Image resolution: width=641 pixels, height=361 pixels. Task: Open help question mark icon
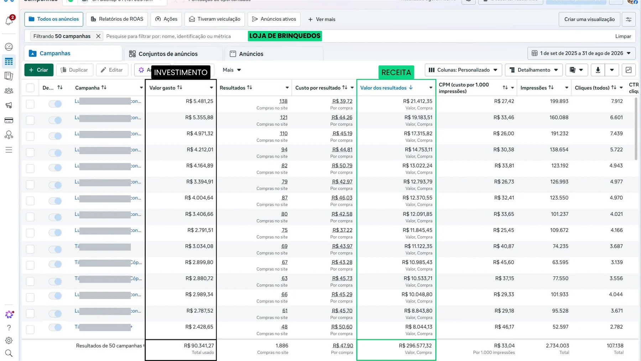tap(9, 328)
